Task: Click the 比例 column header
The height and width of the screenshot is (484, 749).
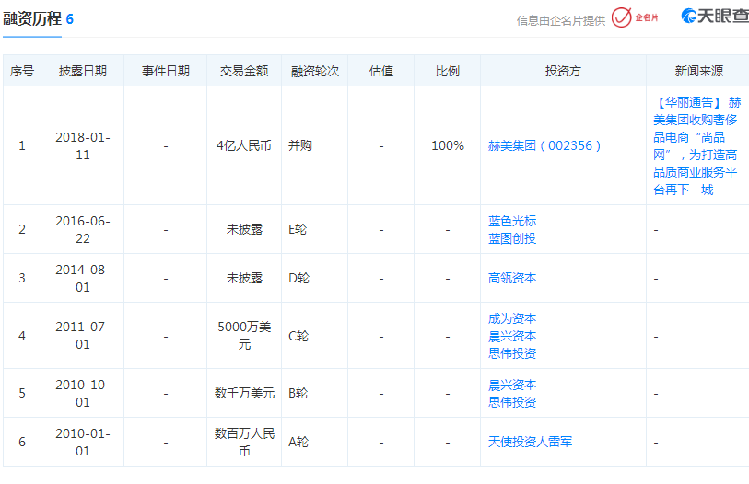Action: click(448, 71)
